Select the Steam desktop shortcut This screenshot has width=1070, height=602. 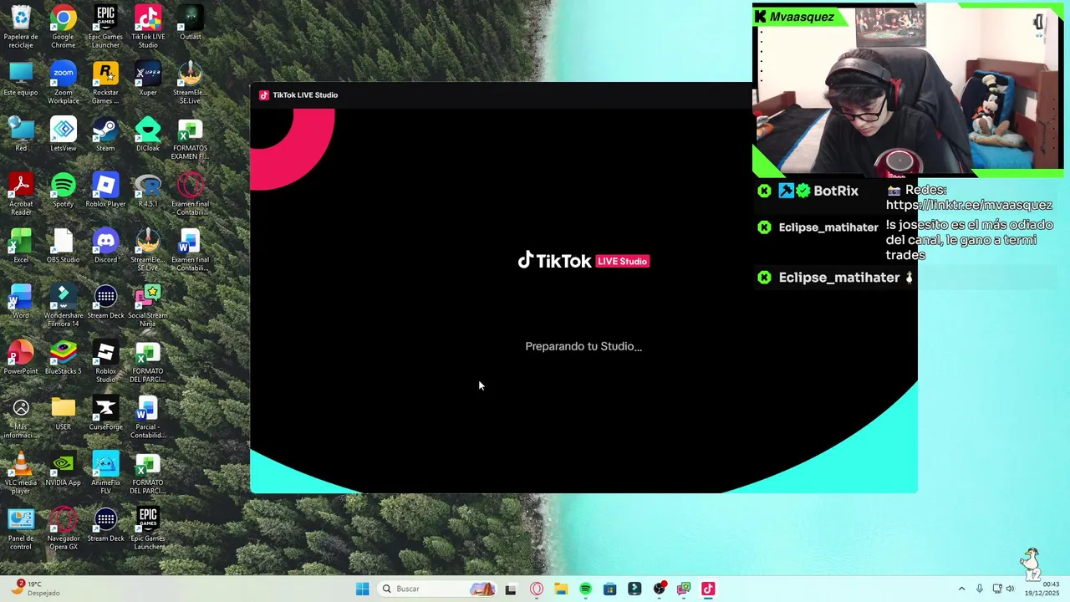tap(105, 135)
